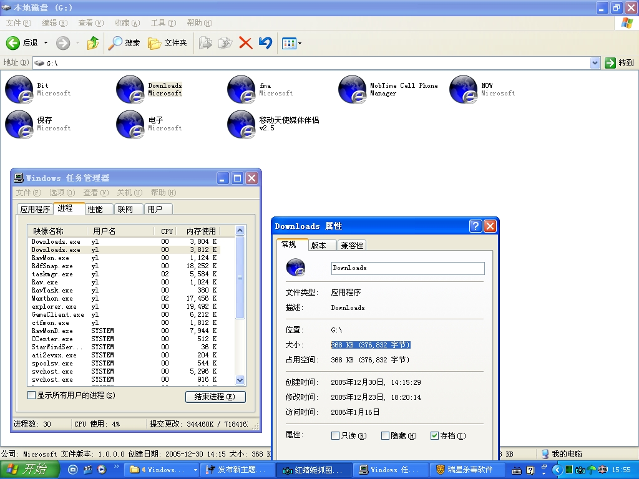Image resolution: width=639 pixels, height=479 pixels.
Task: Click the Properties dialog help question icon
Action: pos(476,226)
